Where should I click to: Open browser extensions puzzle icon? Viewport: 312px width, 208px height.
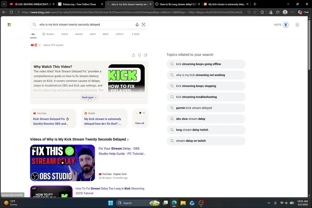point(262,12)
